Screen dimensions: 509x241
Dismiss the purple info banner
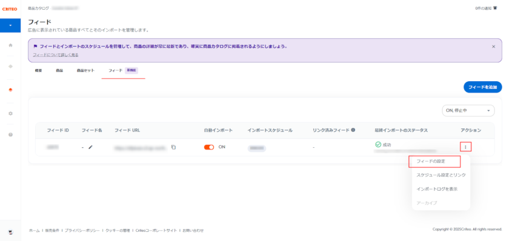(x=493, y=47)
